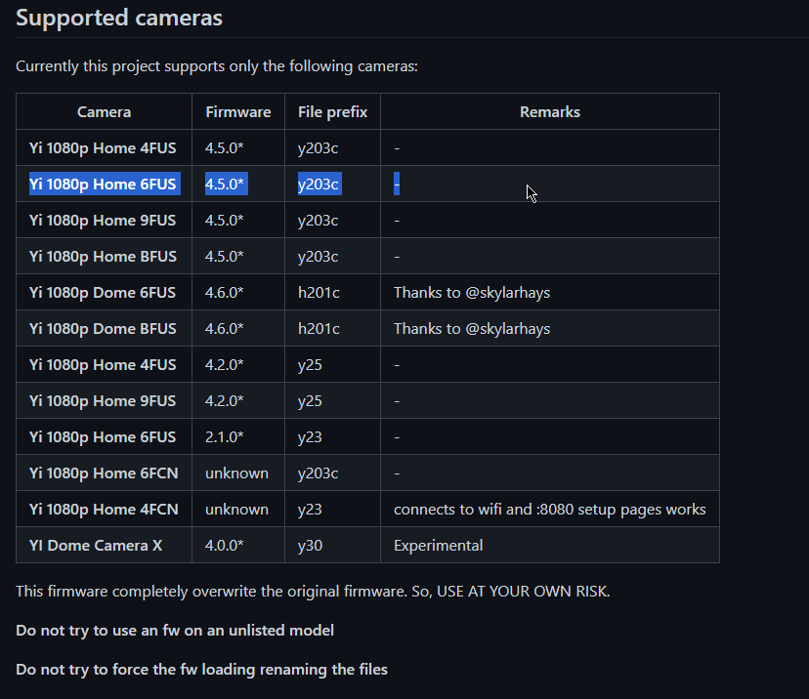Screen dimensions: 809x699
Task: Click the "2.1.0*" firmware version cell
Action: (x=225, y=436)
